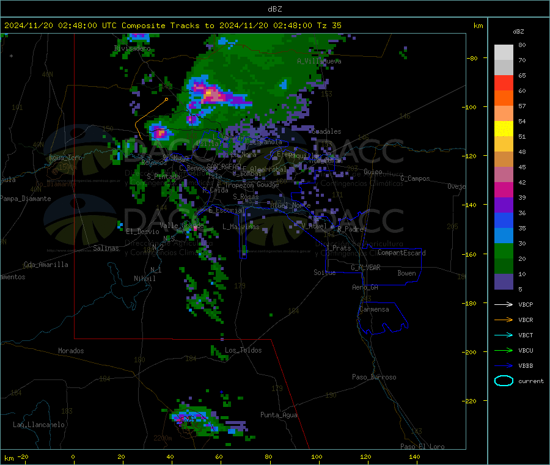Select the purple 5 dBZ color swatch
550x465 pixels.
click(x=504, y=282)
